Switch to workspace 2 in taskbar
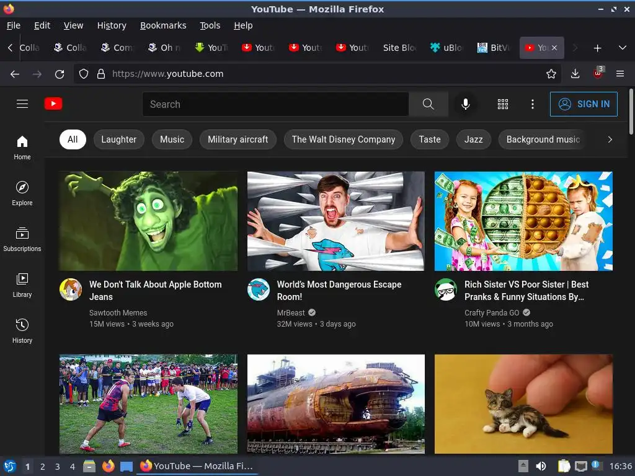This screenshot has height=476, width=635. (43, 466)
